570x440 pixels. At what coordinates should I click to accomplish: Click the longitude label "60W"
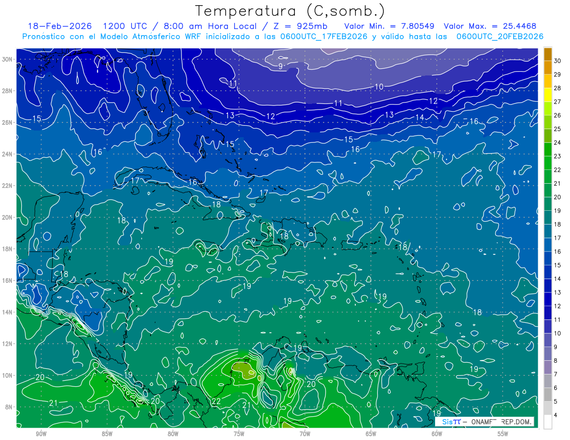click(x=437, y=434)
